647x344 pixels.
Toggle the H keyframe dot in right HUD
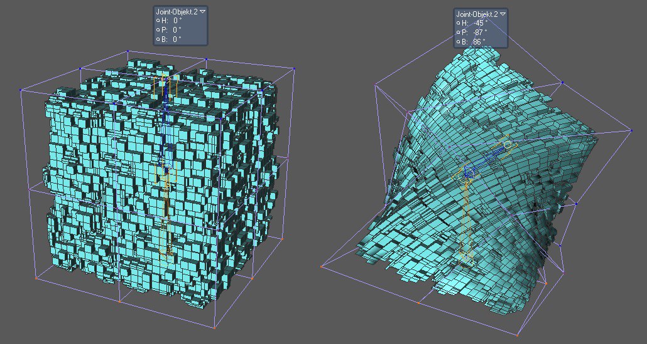tap(458, 23)
